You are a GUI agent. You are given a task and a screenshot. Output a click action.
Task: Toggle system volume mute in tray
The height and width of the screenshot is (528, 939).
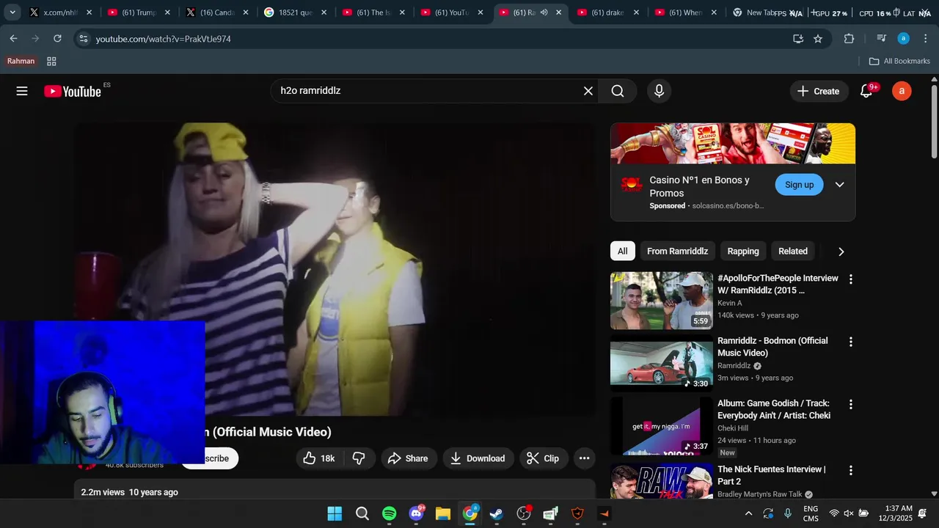click(x=849, y=513)
